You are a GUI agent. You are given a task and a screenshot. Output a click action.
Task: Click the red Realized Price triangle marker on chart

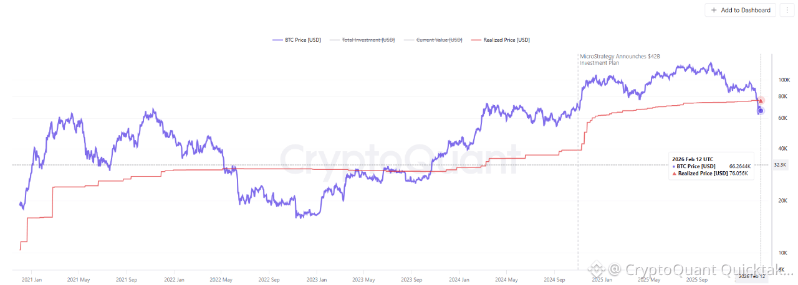(x=761, y=100)
